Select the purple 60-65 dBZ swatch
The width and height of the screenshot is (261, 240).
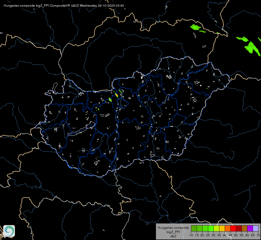point(250,228)
